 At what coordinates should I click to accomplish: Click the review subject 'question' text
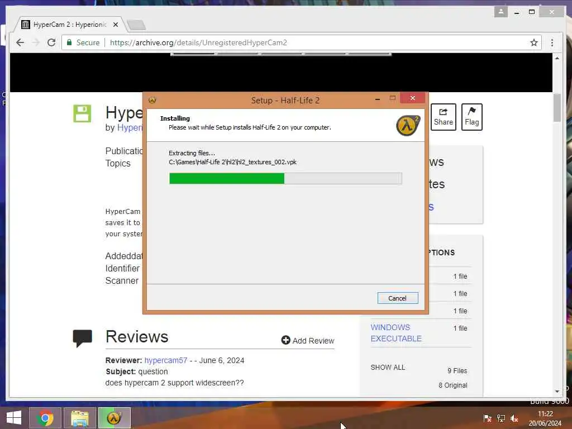click(x=153, y=371)
